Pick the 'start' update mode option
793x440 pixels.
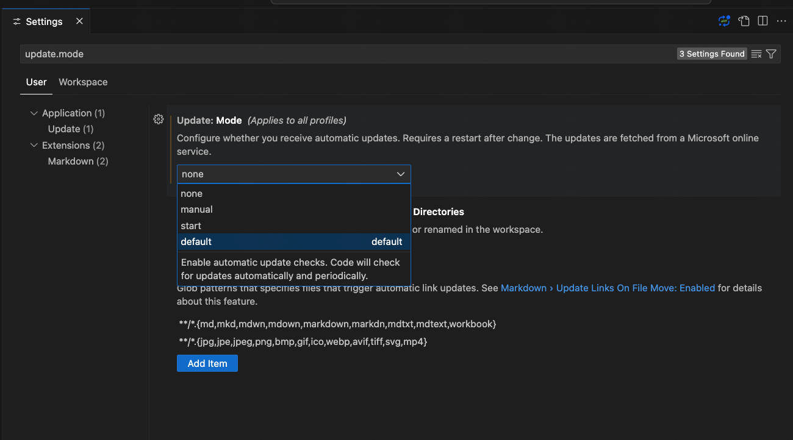coord(191,226)
